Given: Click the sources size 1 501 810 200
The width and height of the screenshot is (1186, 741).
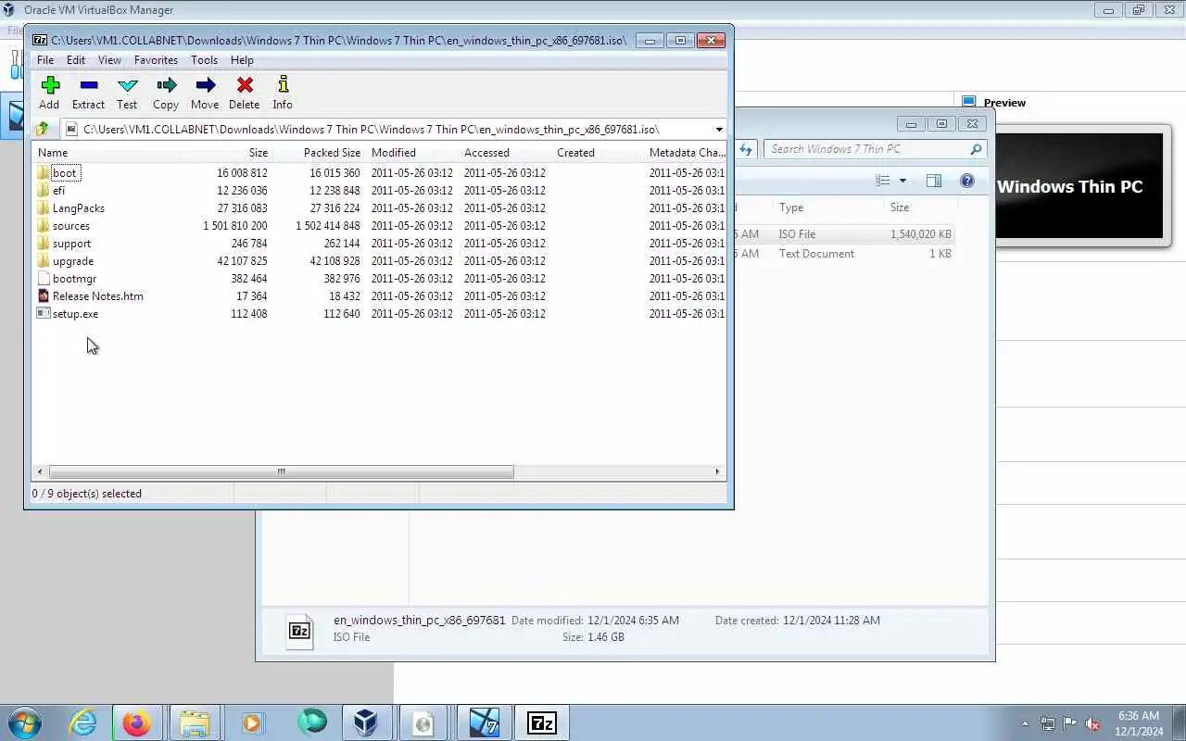Looking at the screenshot, I should [235, 226].
